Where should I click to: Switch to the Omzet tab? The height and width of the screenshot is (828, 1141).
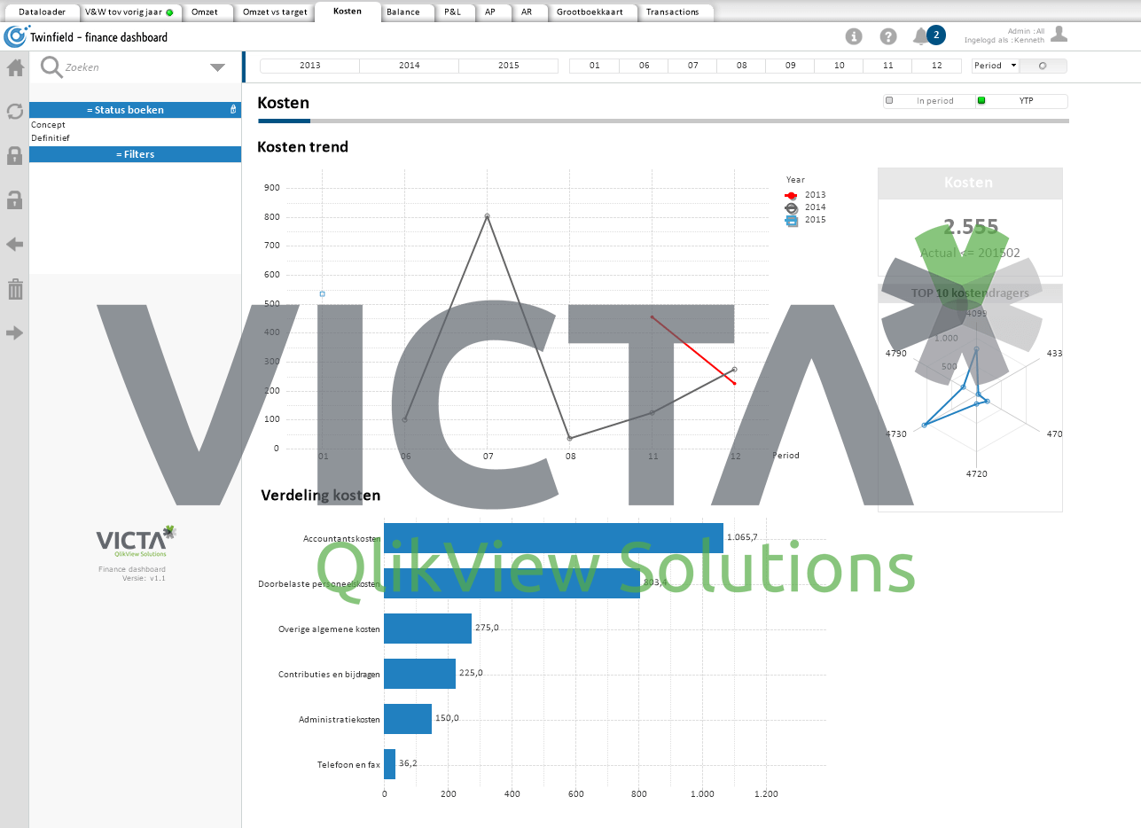coord(205,12)
